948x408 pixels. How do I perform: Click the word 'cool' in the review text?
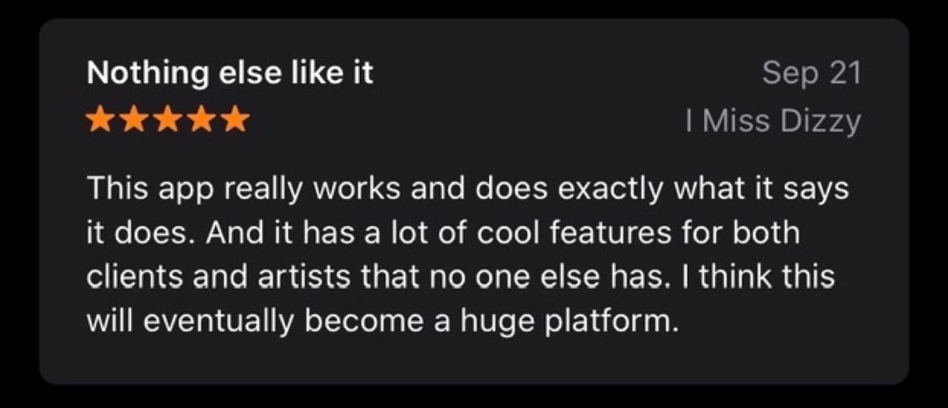(x=506, y=233)
